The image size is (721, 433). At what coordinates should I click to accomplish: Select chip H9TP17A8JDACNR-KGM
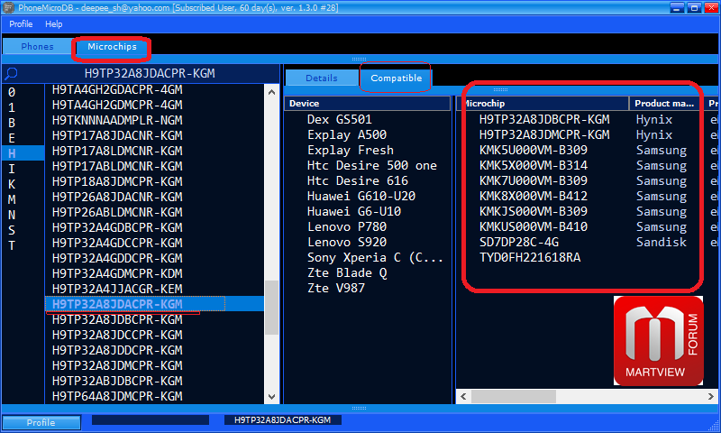coord(117,135)
